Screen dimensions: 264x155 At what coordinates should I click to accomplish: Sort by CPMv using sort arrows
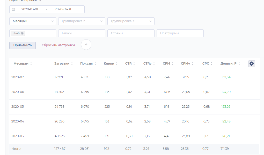[x=193, y=64]
